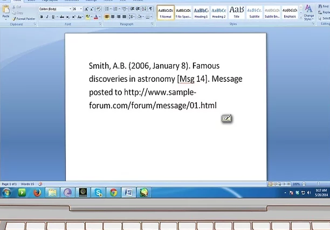Click the taskbar clock showing 9:17 AM
The image size is (330, 230).
321,193
